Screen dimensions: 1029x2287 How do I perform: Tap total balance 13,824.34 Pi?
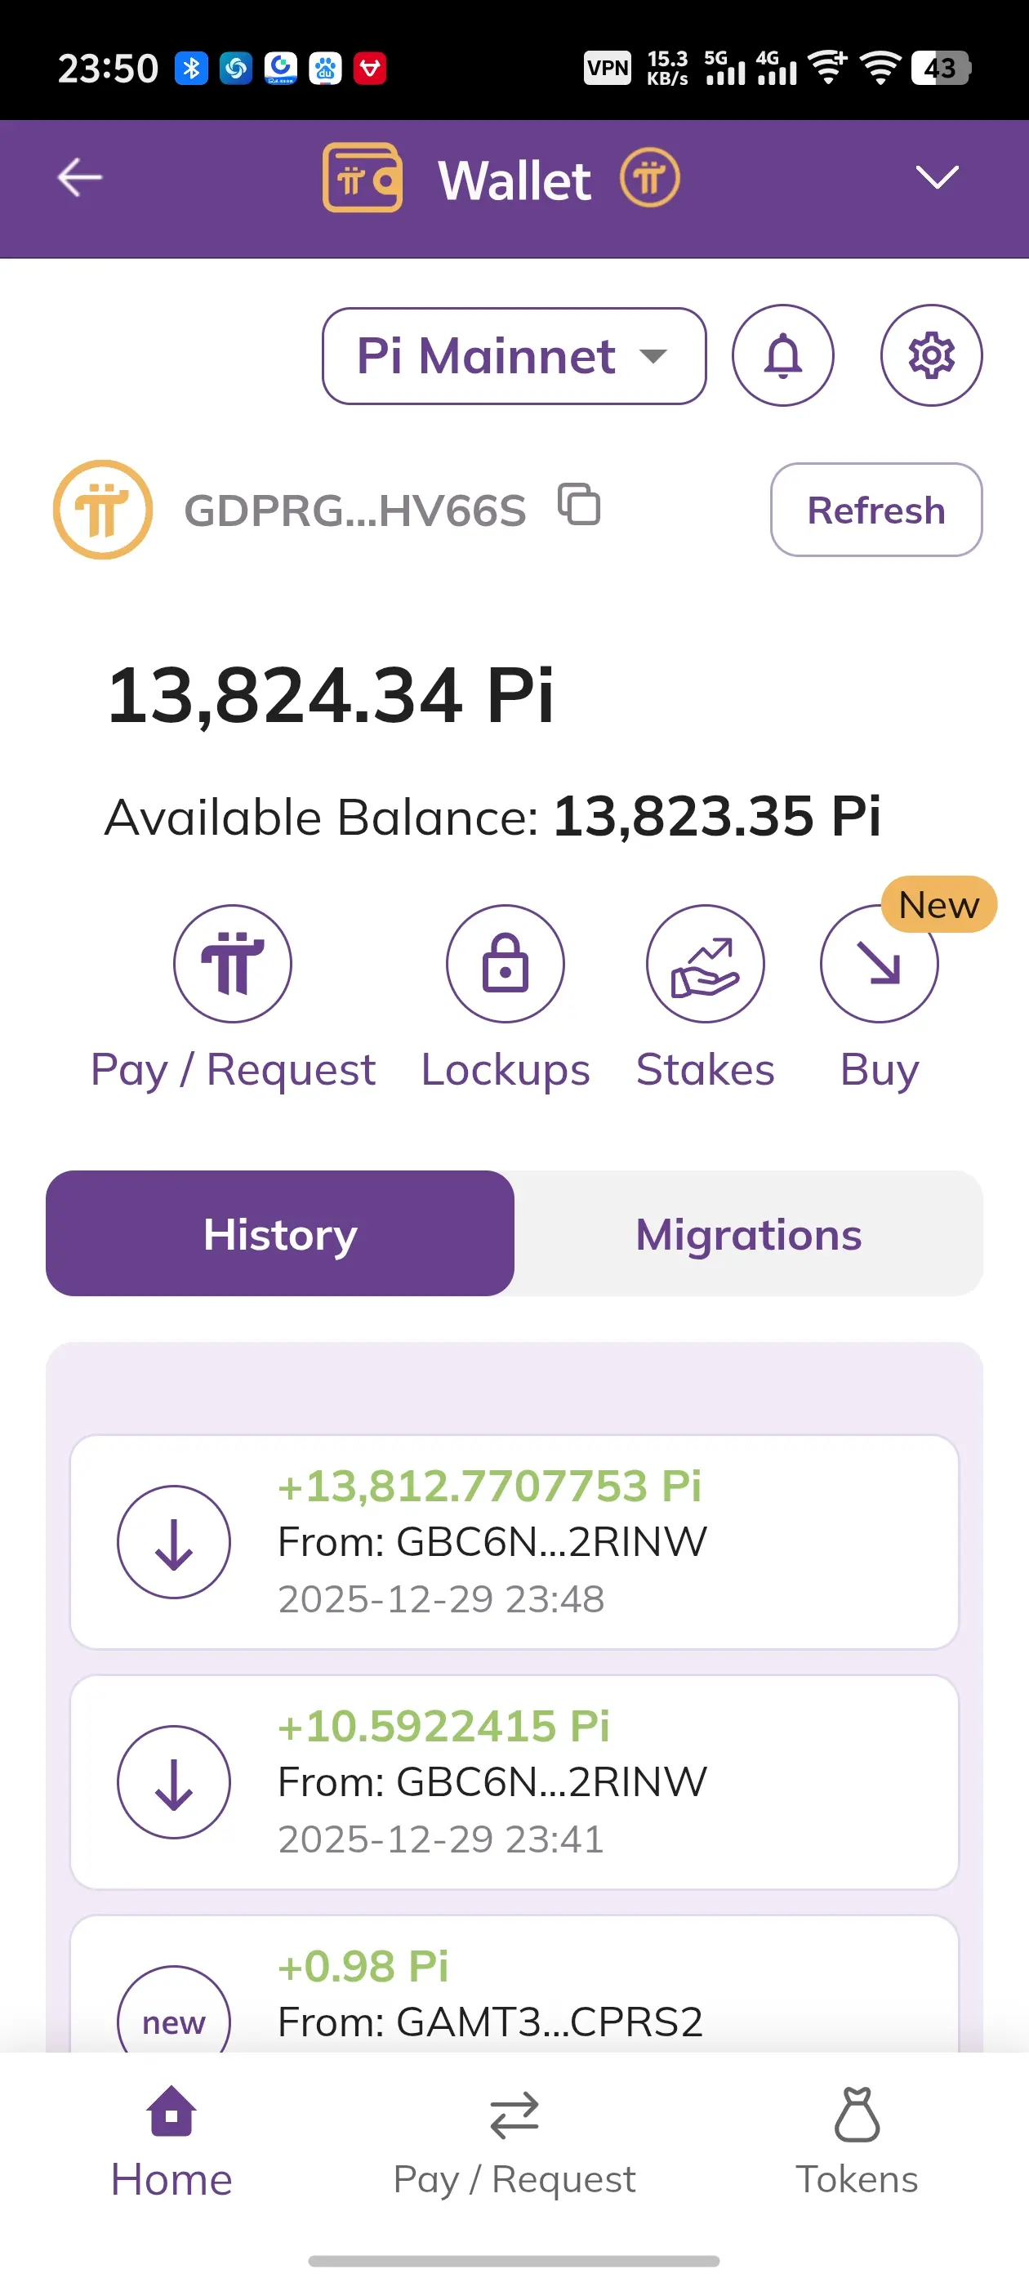point(330,695)
